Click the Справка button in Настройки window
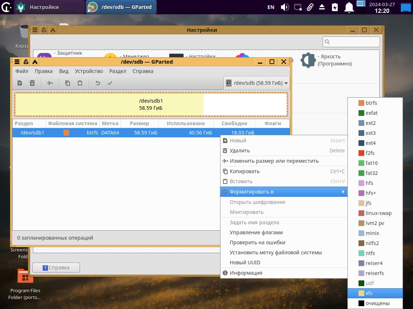Screen dimensions: 413x309 tap(56, 268)
